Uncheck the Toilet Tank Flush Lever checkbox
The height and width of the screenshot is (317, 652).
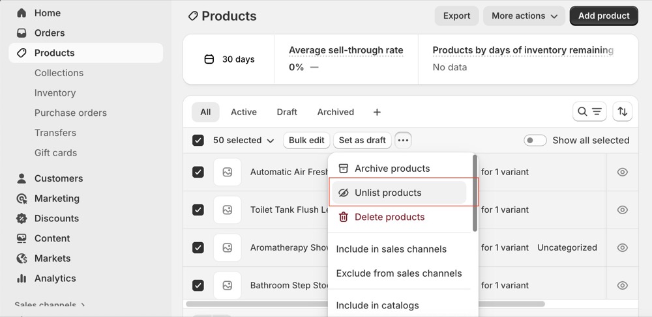[198, 210]
